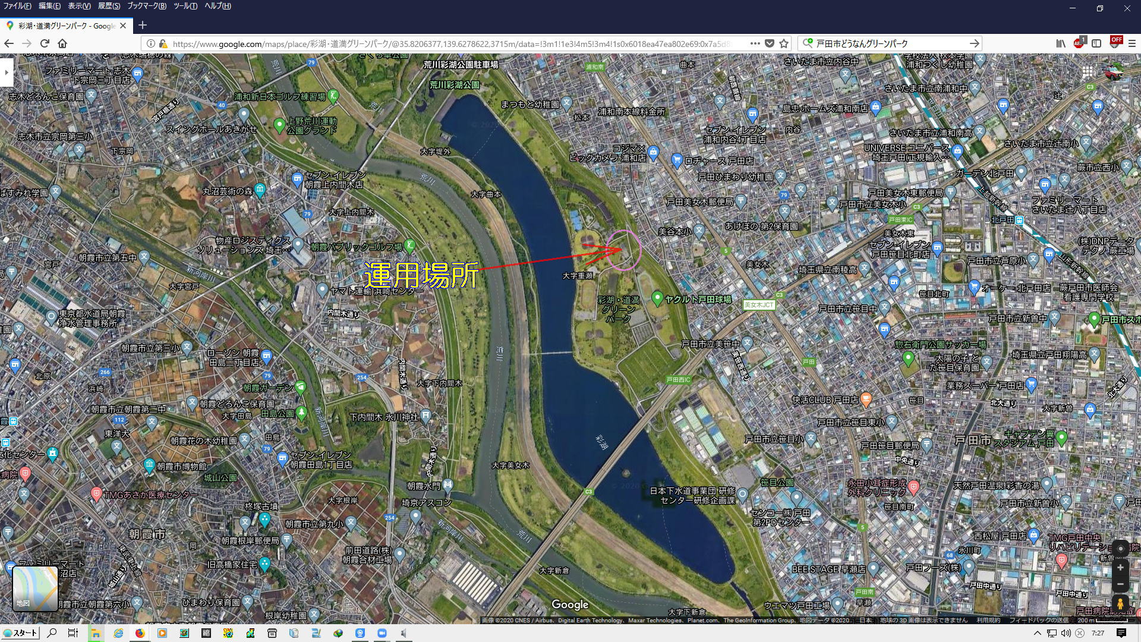Open a new browser tab
Viewport: 1141px width, 642px height.
tap(142, 25)
